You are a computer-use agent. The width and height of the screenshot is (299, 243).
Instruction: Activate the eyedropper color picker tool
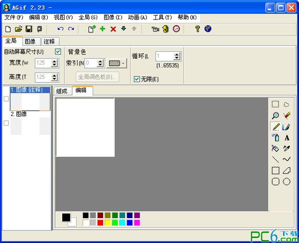coord(287,148)
